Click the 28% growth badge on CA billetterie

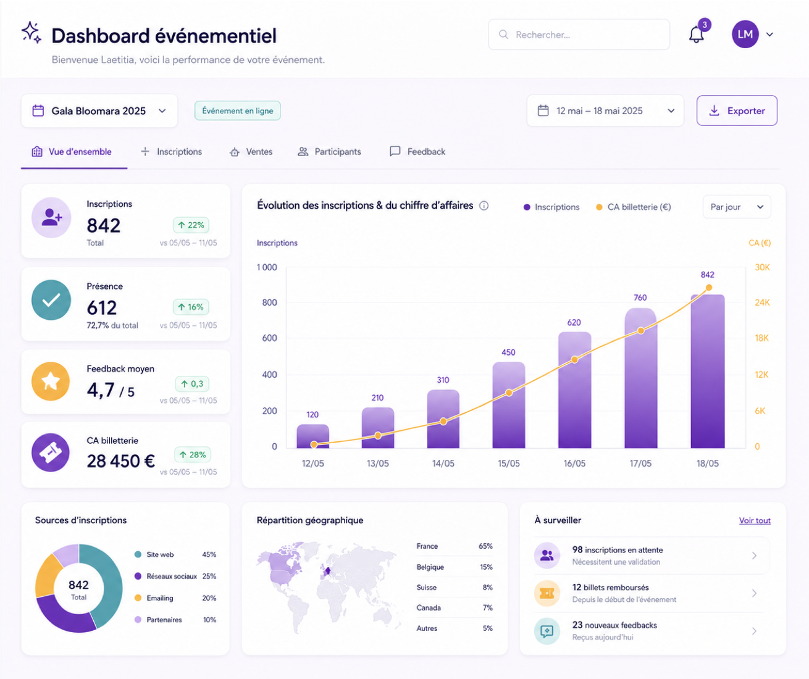click(x=192, y=454)
